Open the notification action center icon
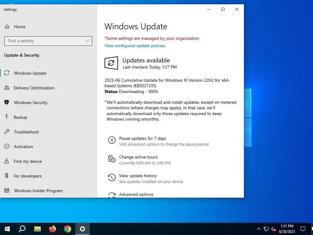Image resolution: width=313 pixels, height=235 pixels. (303, 229)
